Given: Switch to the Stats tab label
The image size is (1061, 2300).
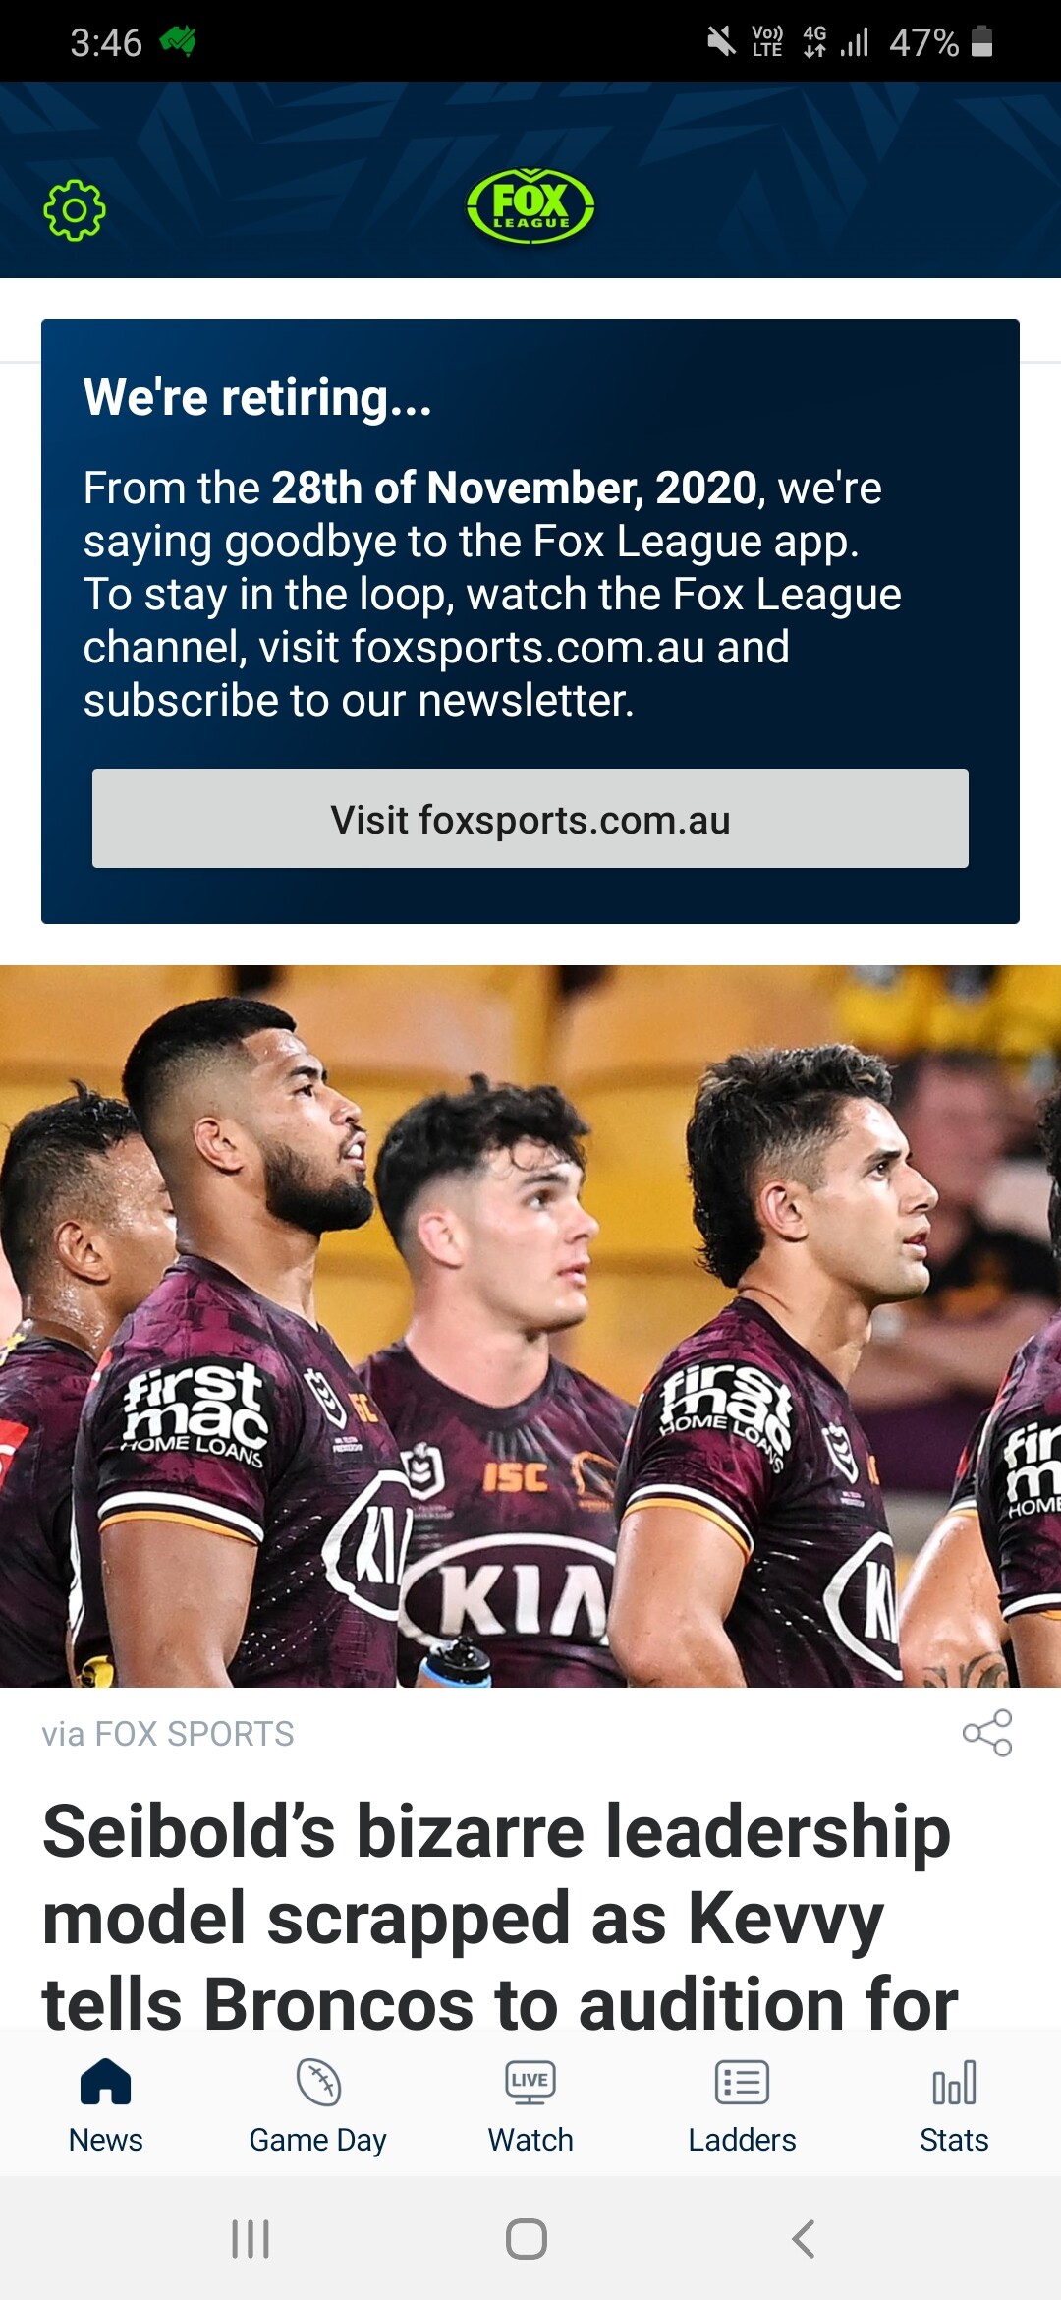Looking at the screenshot, I should [x=954, y=2140].
